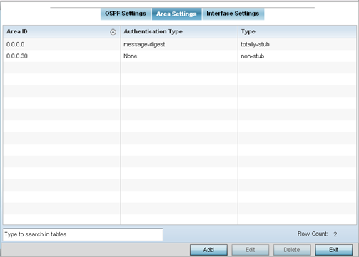Click the Delete button
The image size is (359, 257).
pyautogui.click(x=292, y=250)
